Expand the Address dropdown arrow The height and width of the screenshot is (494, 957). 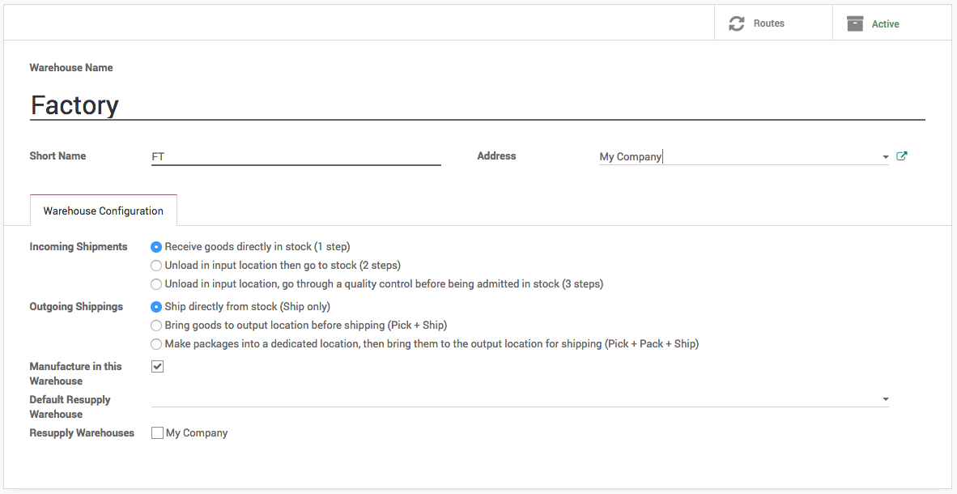click(x=885, y=157)
